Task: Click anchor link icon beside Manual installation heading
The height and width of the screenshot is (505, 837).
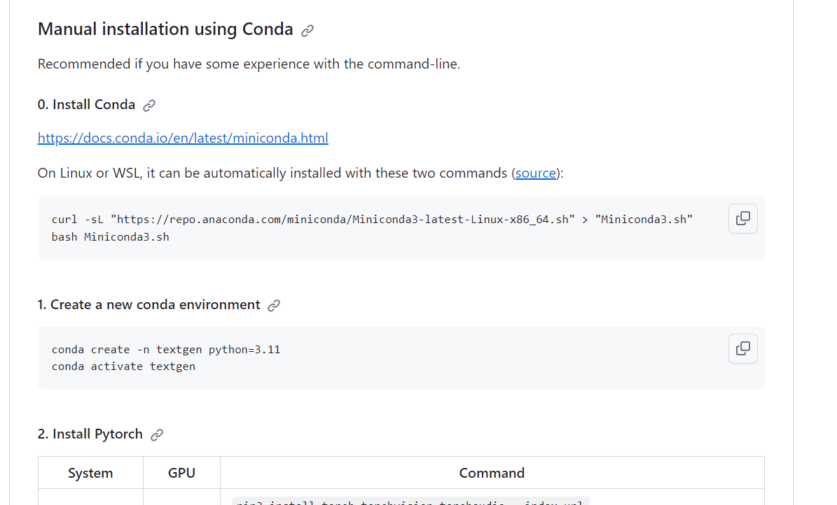Action: pyautogui.click(x=307, y=31)
